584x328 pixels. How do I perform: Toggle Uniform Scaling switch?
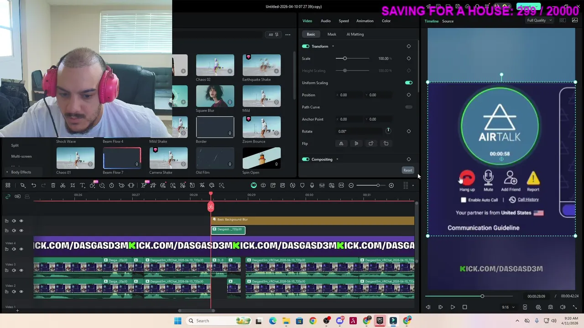point(409,83)
